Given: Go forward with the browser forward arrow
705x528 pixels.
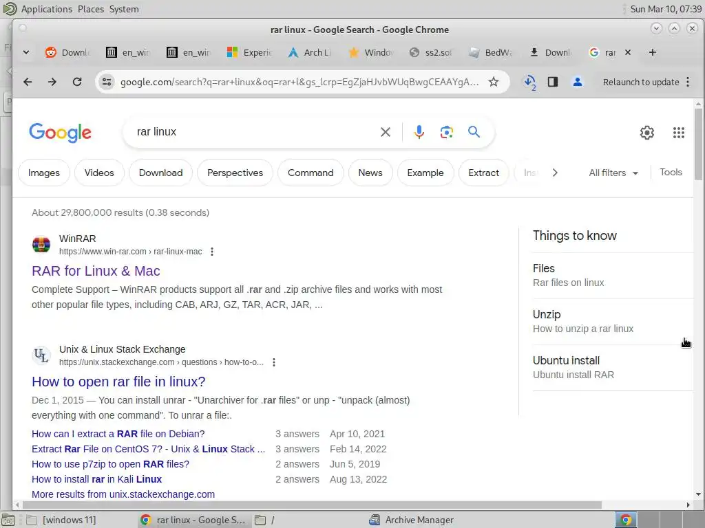Looking at the screenshot, I should (52, 82).
